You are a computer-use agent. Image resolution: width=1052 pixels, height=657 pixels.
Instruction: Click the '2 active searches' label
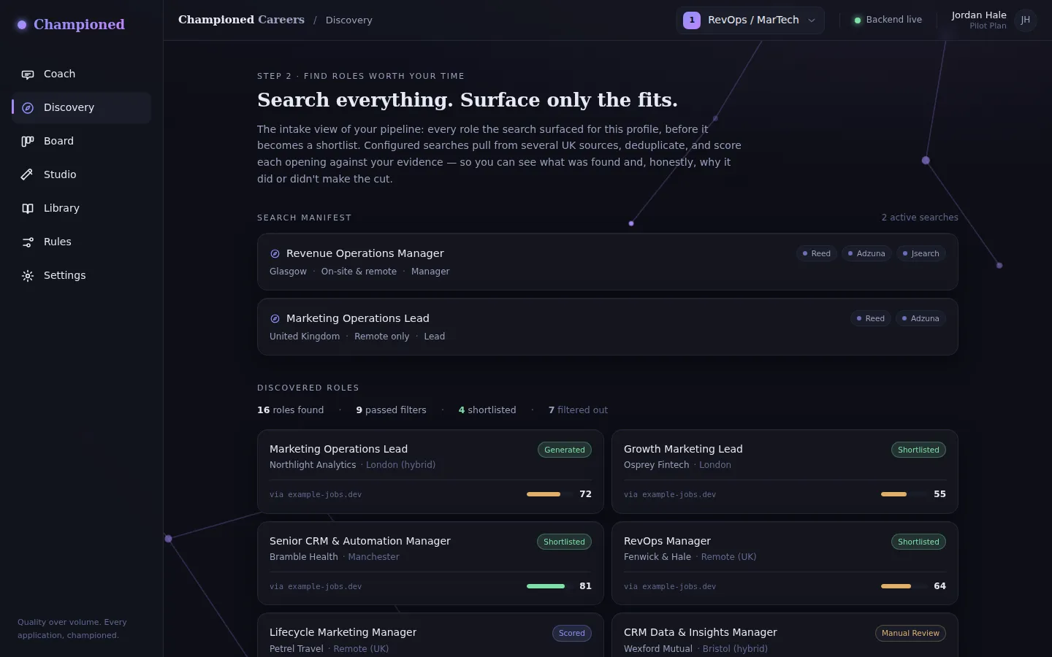(x=920, y=218)
